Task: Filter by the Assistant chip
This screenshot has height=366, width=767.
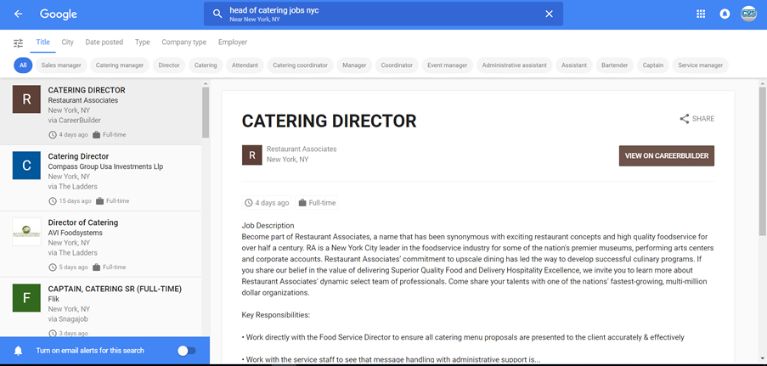Action: 574,65
